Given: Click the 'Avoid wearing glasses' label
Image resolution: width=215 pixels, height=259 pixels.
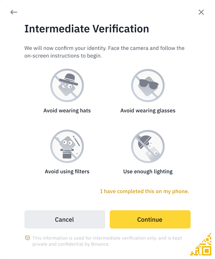Looking at the screenshot, I should [x=148, y=110].
